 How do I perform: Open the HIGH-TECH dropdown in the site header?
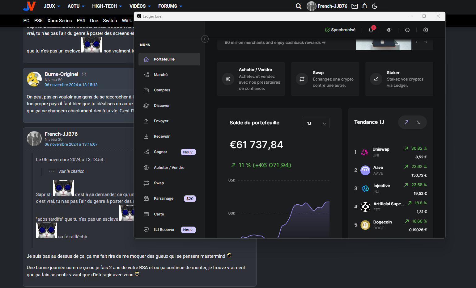click(107, 6)
